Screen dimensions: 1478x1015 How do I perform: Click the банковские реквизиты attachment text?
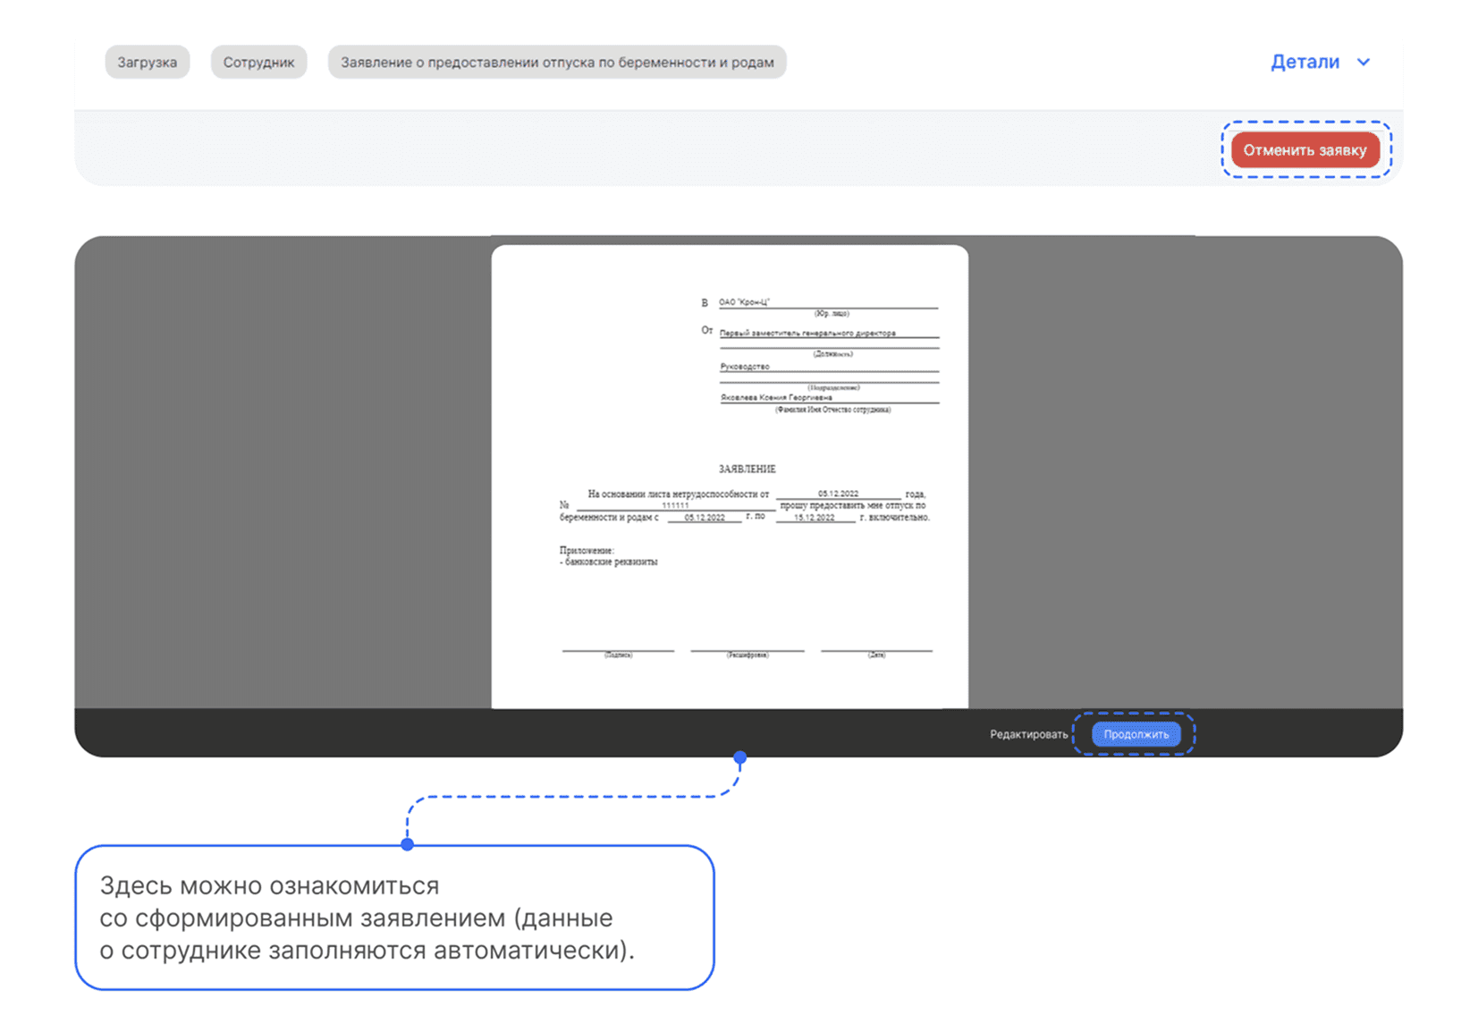(611, 562)
